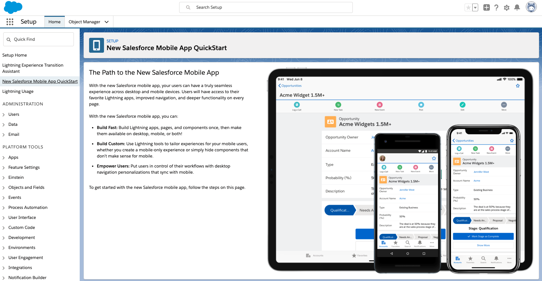Click the ADMINISTRATION section heading

(23, 104)
